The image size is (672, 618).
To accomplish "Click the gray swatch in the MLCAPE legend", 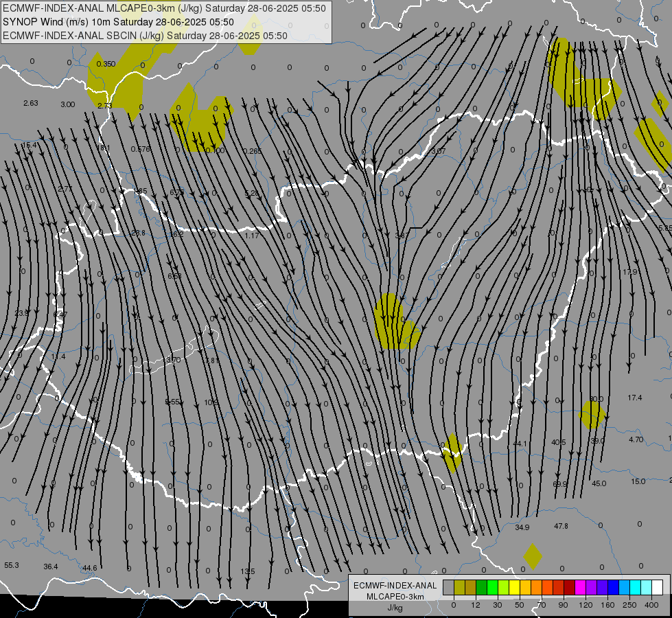I will 449,587.
